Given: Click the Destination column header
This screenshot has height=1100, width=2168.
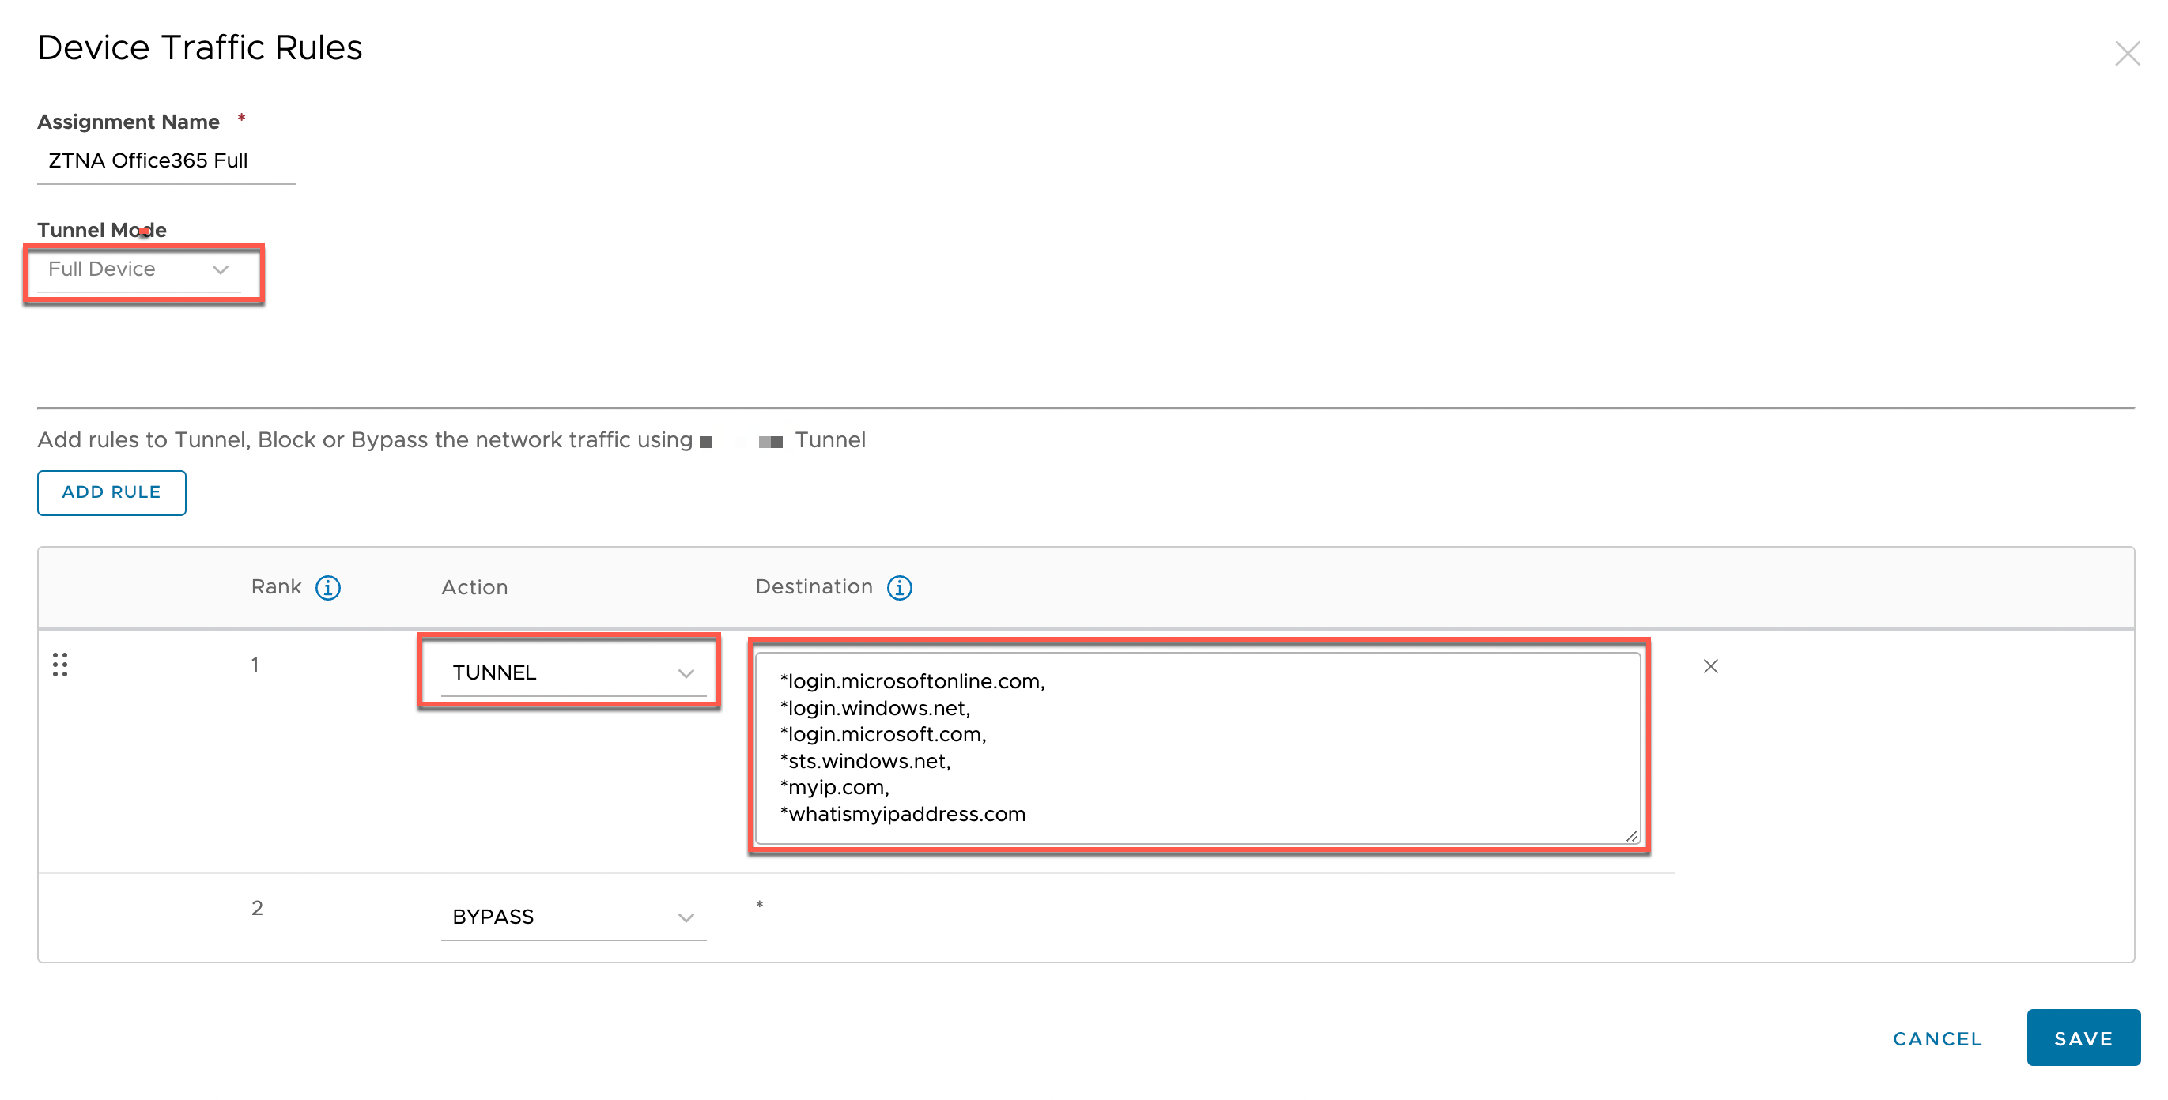Looking at the screenshot, I should pos(813,586).
